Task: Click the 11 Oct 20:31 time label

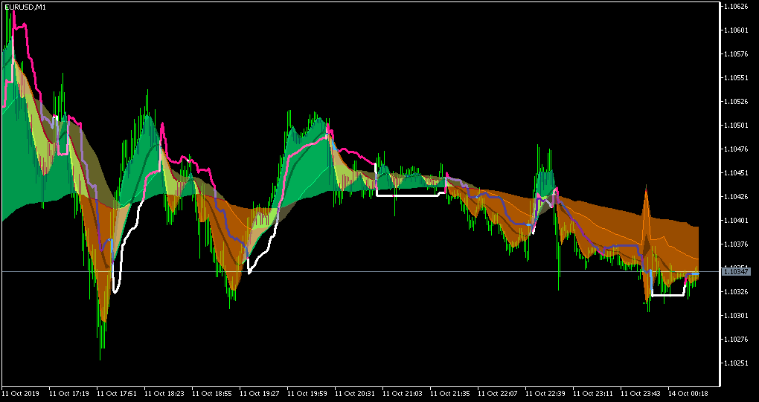Action: (354, 393)
